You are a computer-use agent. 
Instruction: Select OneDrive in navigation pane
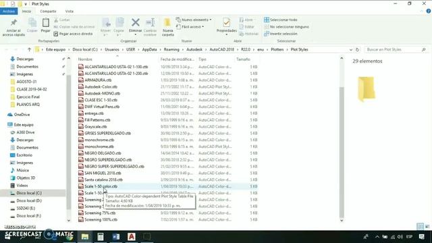22,115
